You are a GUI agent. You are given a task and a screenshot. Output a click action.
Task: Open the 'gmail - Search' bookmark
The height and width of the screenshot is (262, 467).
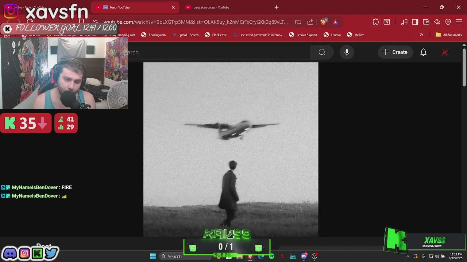click(x=186, y=35)
